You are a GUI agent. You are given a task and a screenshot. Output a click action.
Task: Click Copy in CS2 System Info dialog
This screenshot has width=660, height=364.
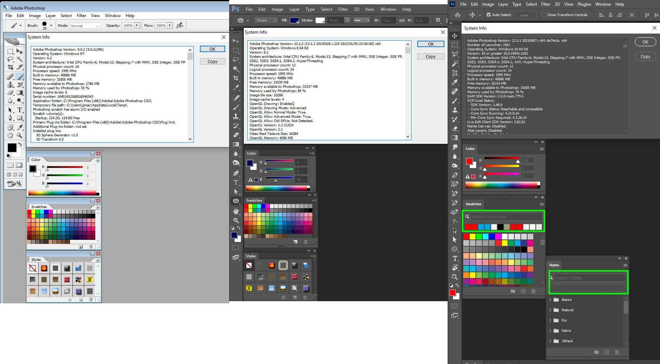pyautogui.click(x=212, y=62)
